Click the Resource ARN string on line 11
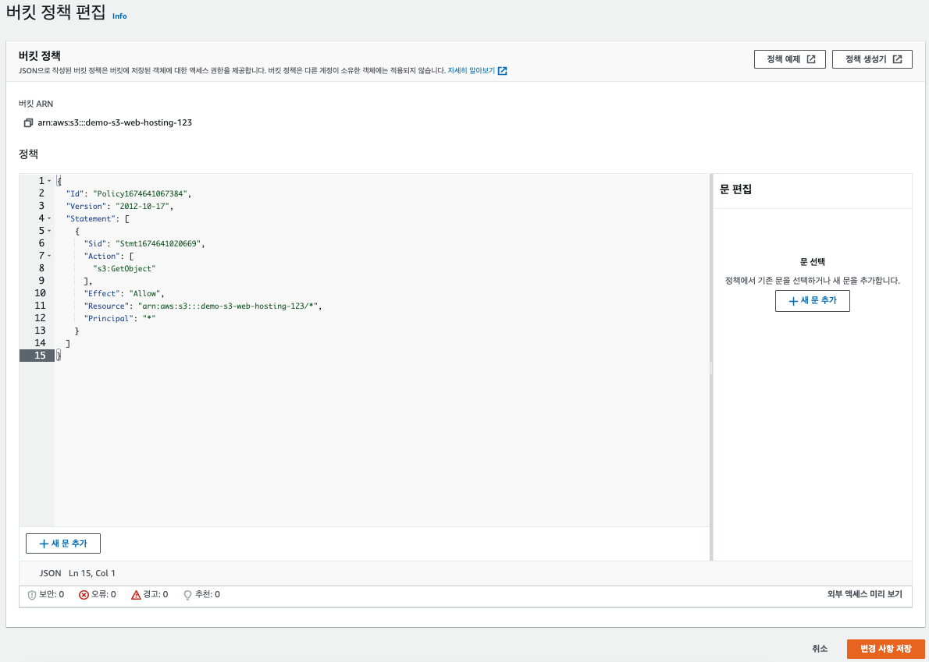This screenshot has width=929, height=662. click(229, 305)
